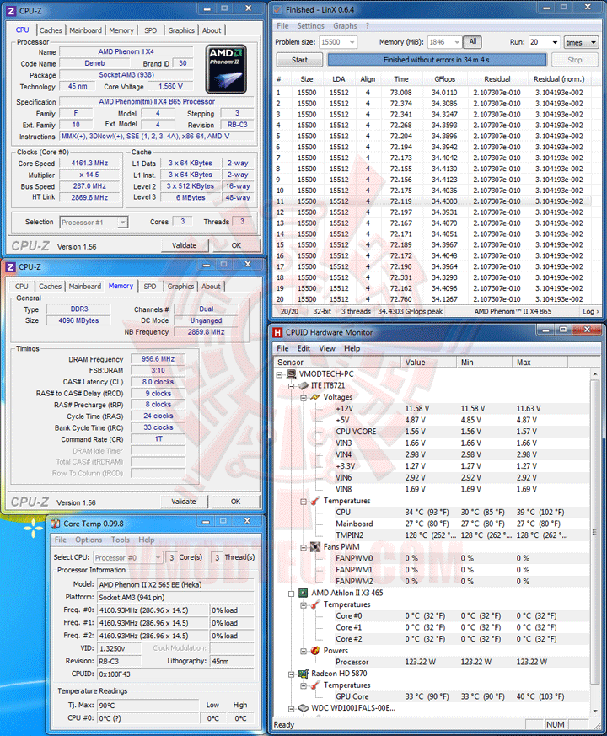Collapse the Radeon HD 5870 node
The height and width of the screenshot is (736, 607).
(x=291, y=674)
